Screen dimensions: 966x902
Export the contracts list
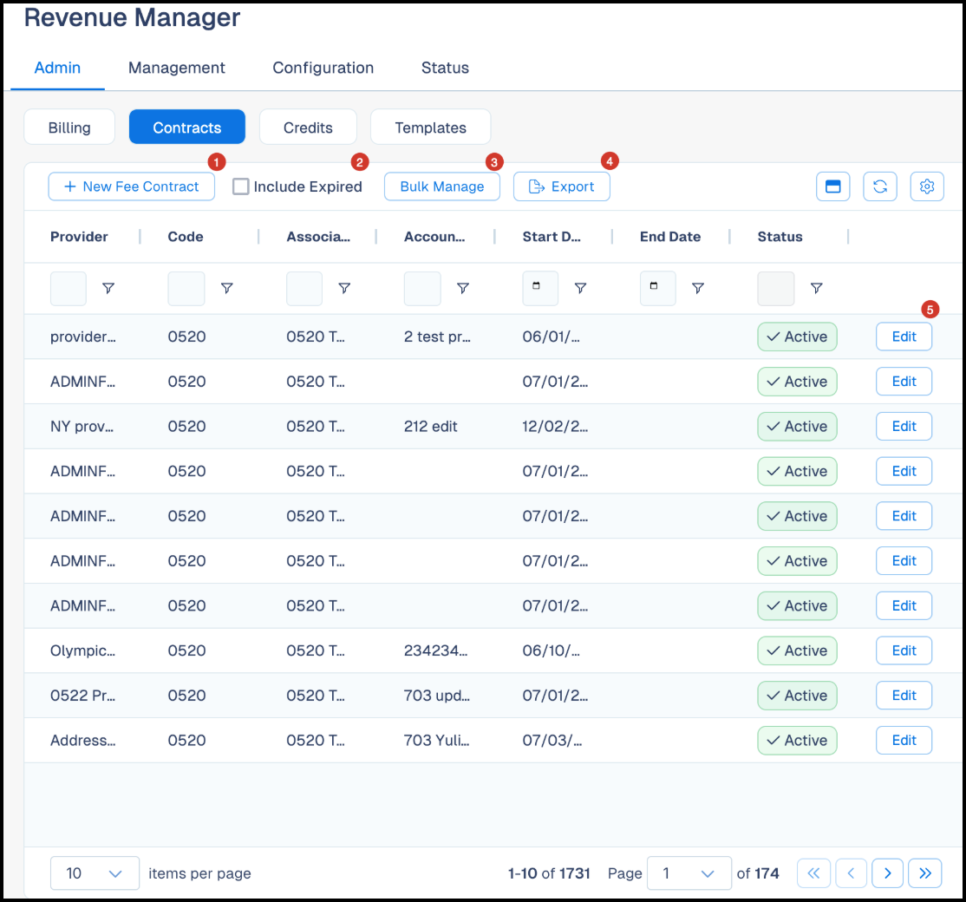(x=562, y=186)
